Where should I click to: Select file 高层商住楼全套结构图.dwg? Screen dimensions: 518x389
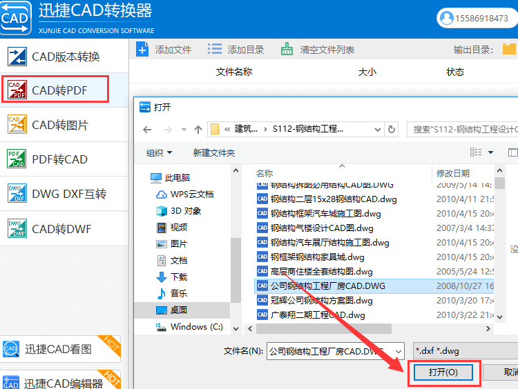click(x=374, y=272)
